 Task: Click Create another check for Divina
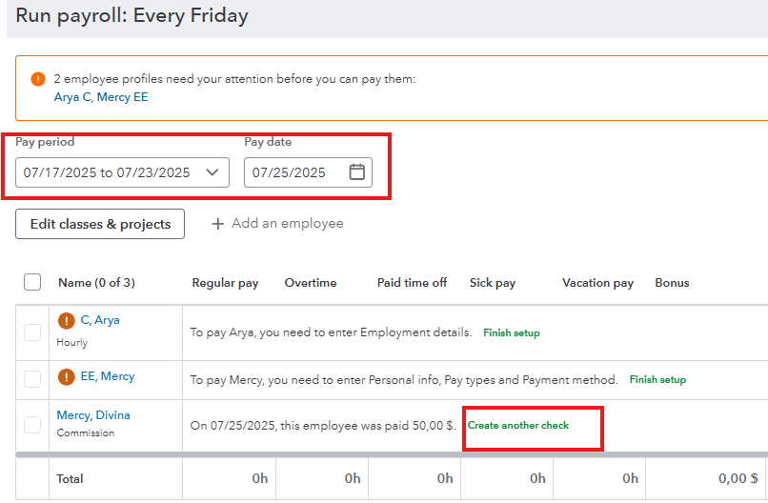(518, 425)
